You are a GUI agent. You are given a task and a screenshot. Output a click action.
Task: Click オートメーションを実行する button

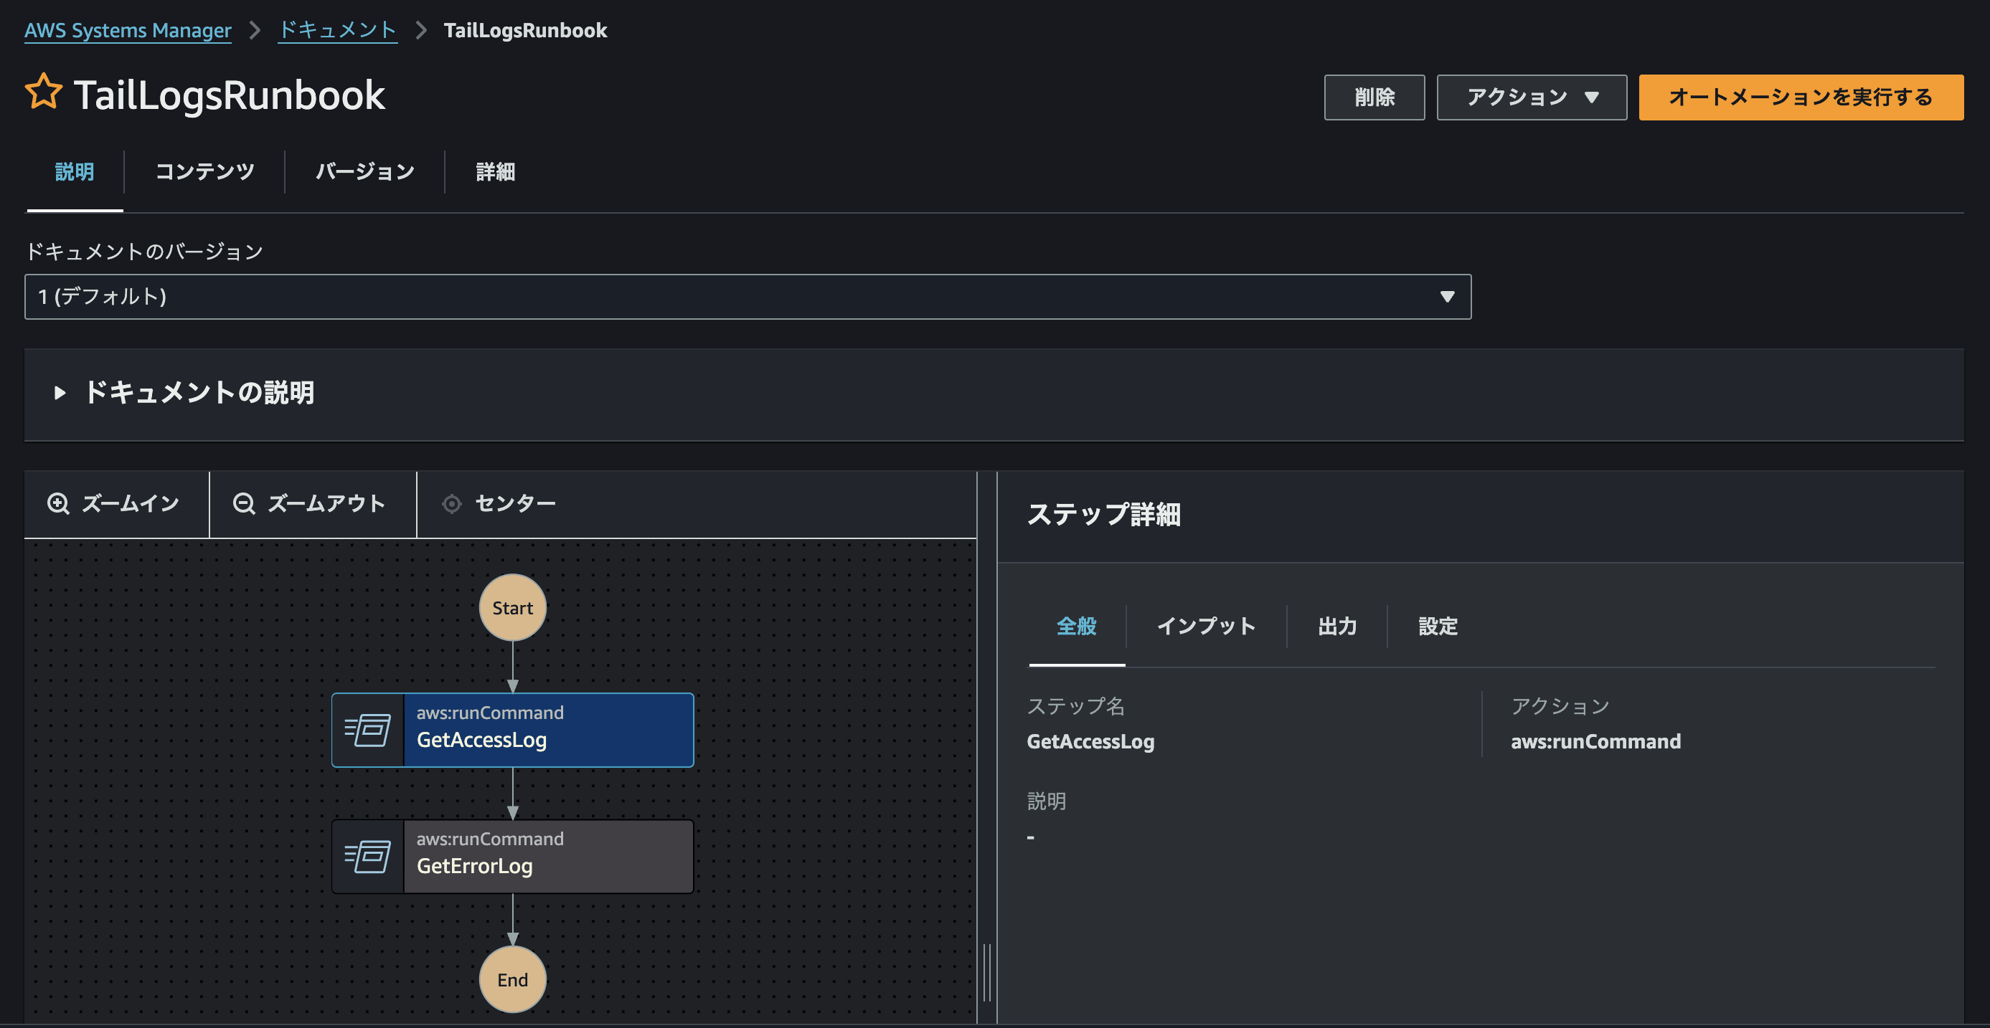[x=1800, y=97]
